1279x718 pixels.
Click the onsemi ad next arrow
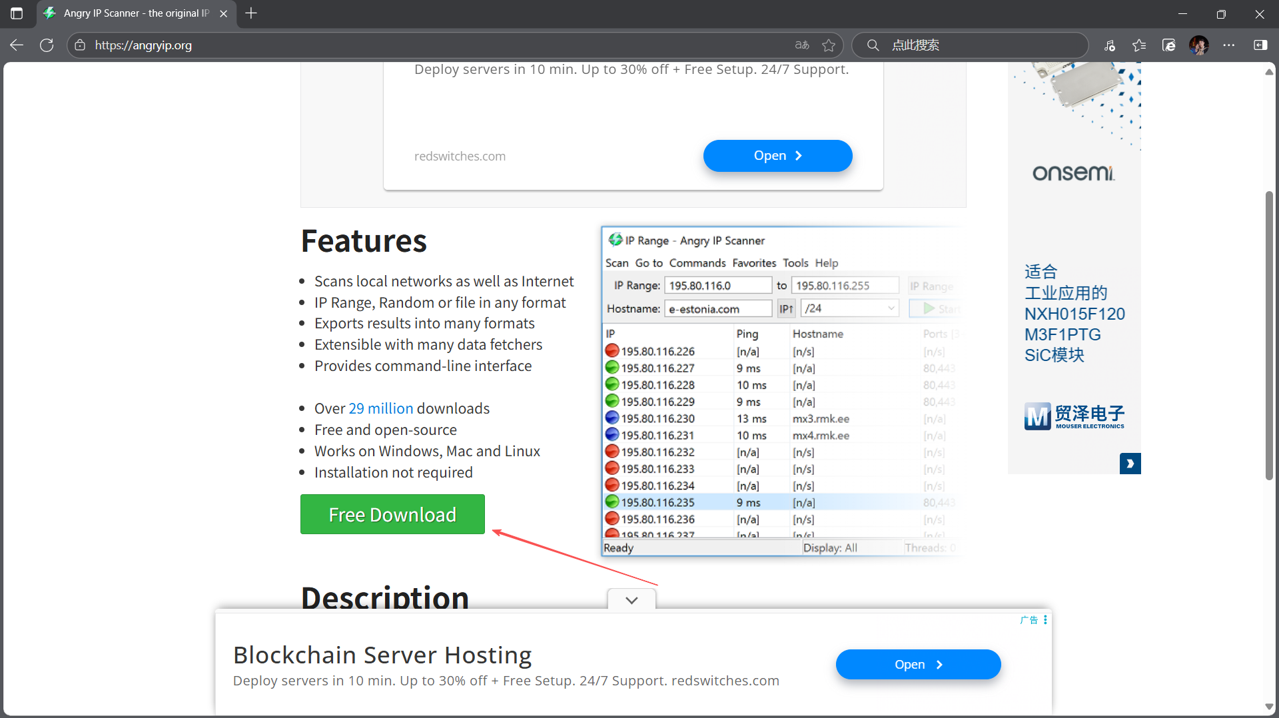[1130, 464]
